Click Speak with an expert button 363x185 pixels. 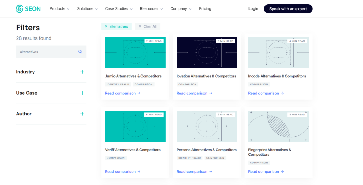(288, 9)
